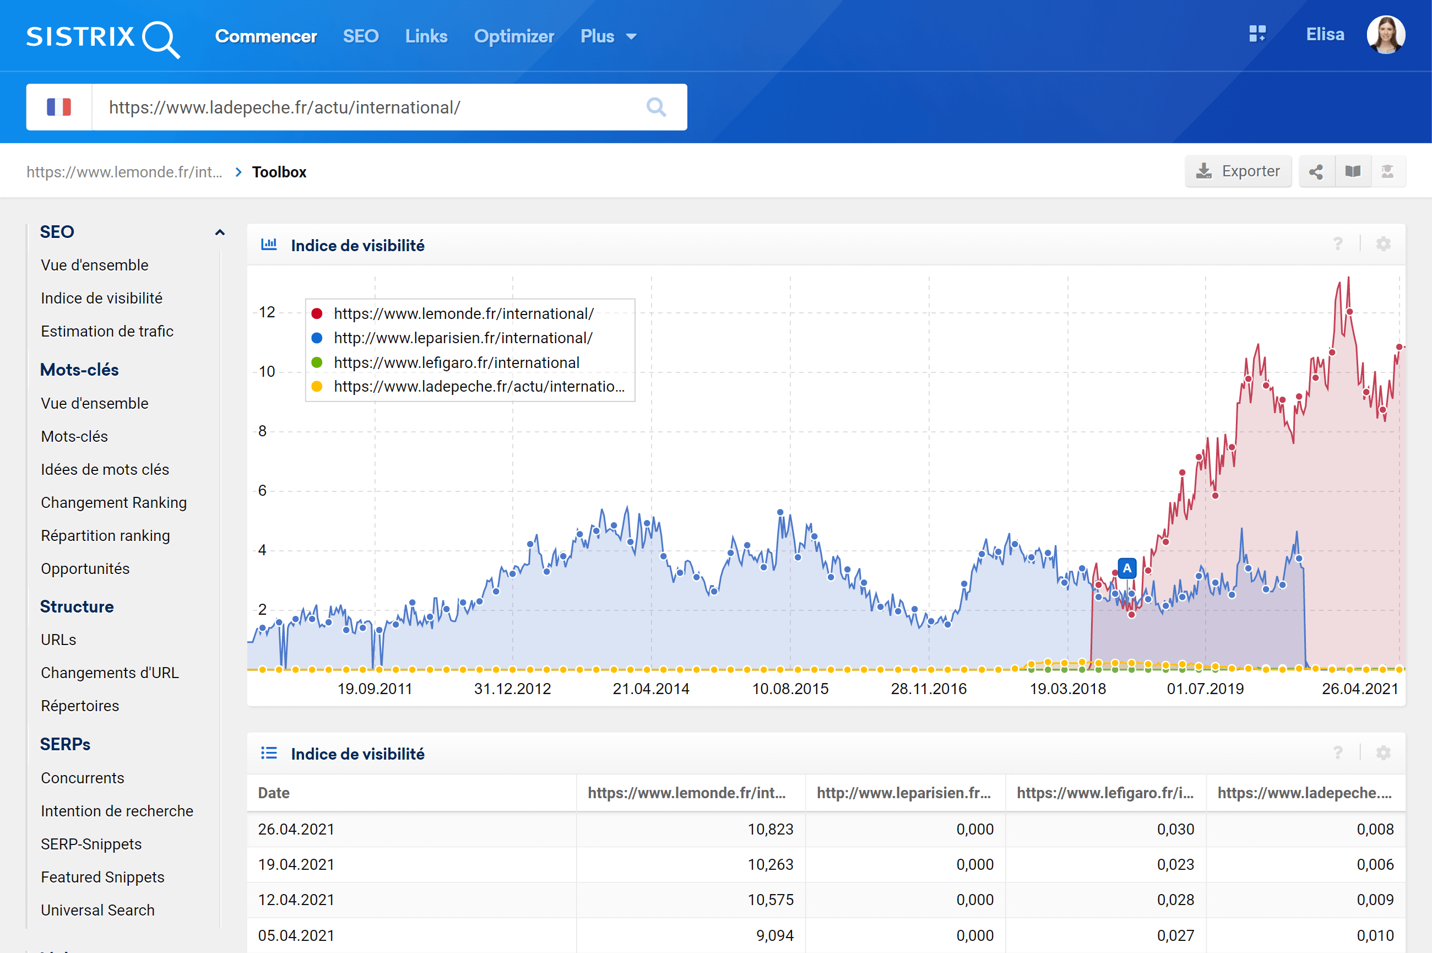The width and height of the screenshot is (1432, 953).
Task: Click the search magnifier icon in URL bar
Action: (x=656, y=107)
